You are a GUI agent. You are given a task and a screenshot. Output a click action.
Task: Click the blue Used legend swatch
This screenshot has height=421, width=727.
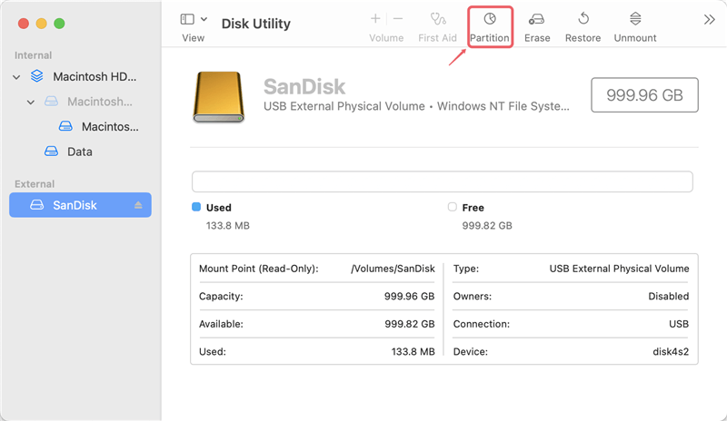(x=196, y=207)
